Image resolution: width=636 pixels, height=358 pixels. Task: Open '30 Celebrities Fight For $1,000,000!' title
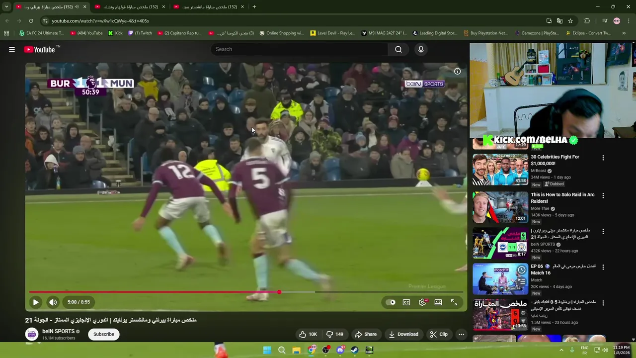[555, 160]
